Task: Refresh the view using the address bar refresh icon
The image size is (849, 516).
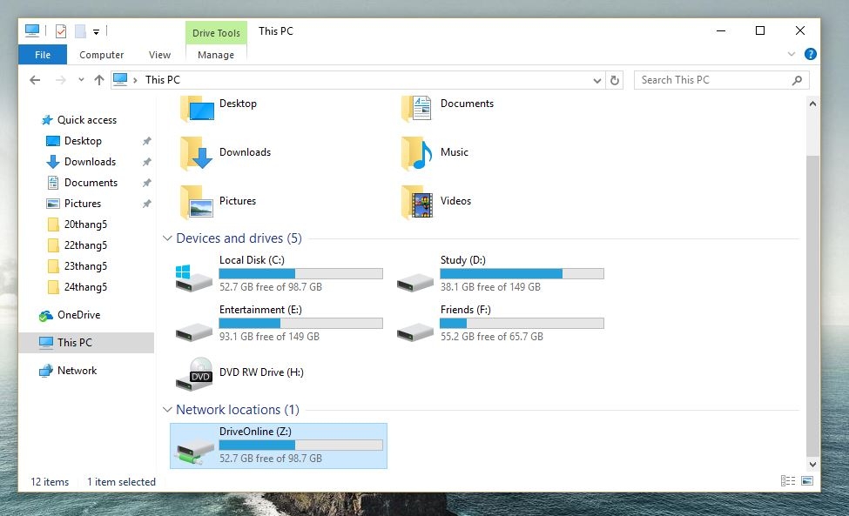Action: pos(617,79)
